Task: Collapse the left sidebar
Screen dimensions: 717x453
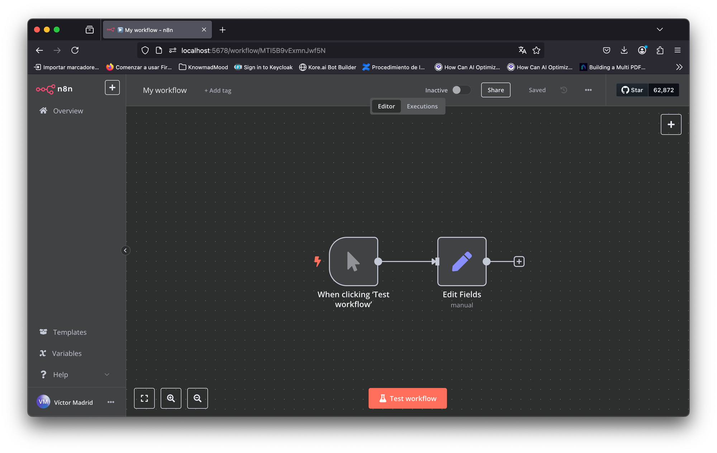Action: click(125, 250)
